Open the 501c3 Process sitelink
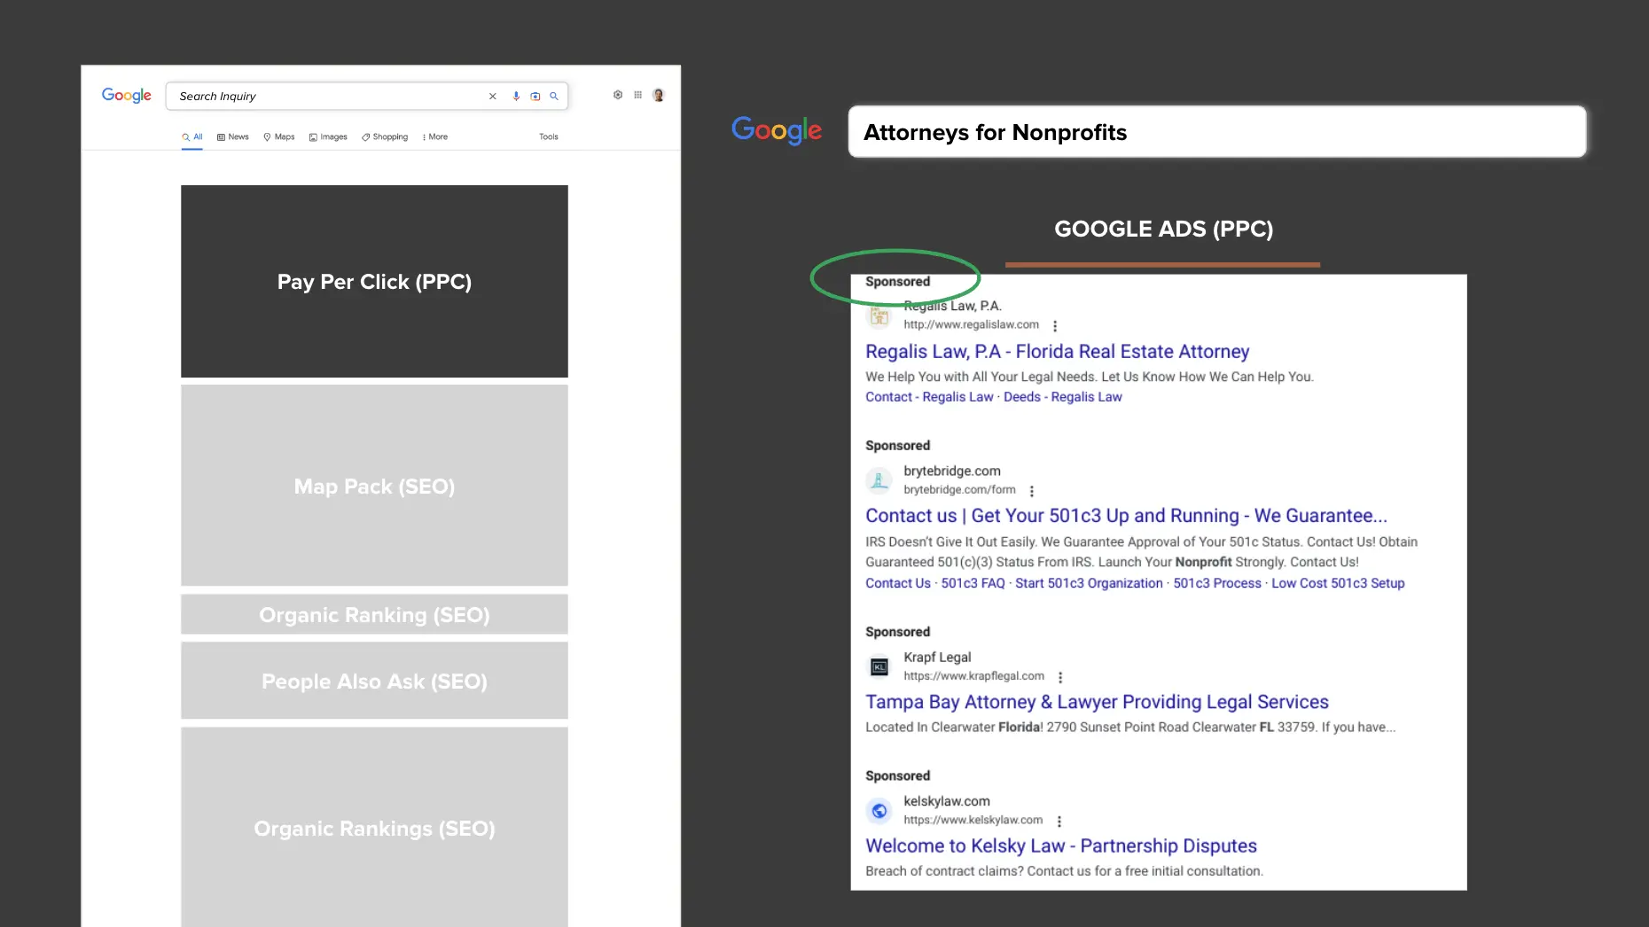 point(1217,583)
